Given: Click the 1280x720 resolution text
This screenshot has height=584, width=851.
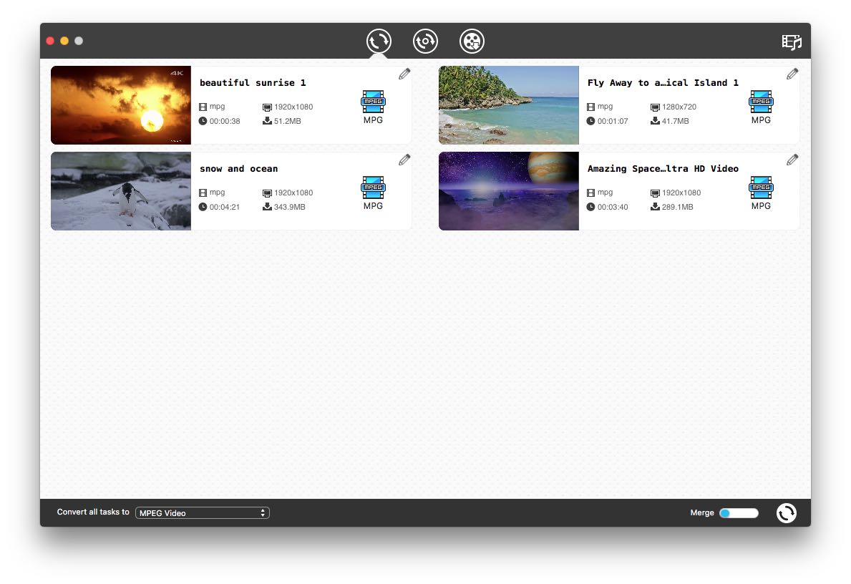Looking at the screenshot, I should pyautogui.click(x=679, y=107).
